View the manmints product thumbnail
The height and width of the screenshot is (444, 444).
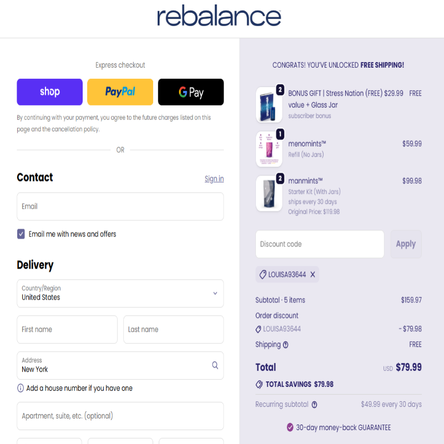tap(269, 194)
